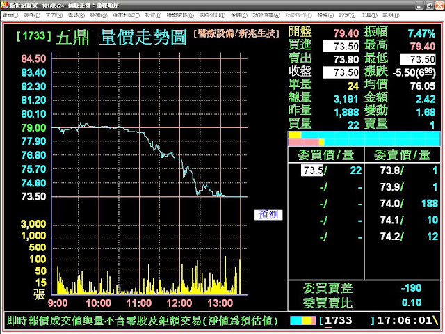Open the 投資(B) menu

point(153,15)
